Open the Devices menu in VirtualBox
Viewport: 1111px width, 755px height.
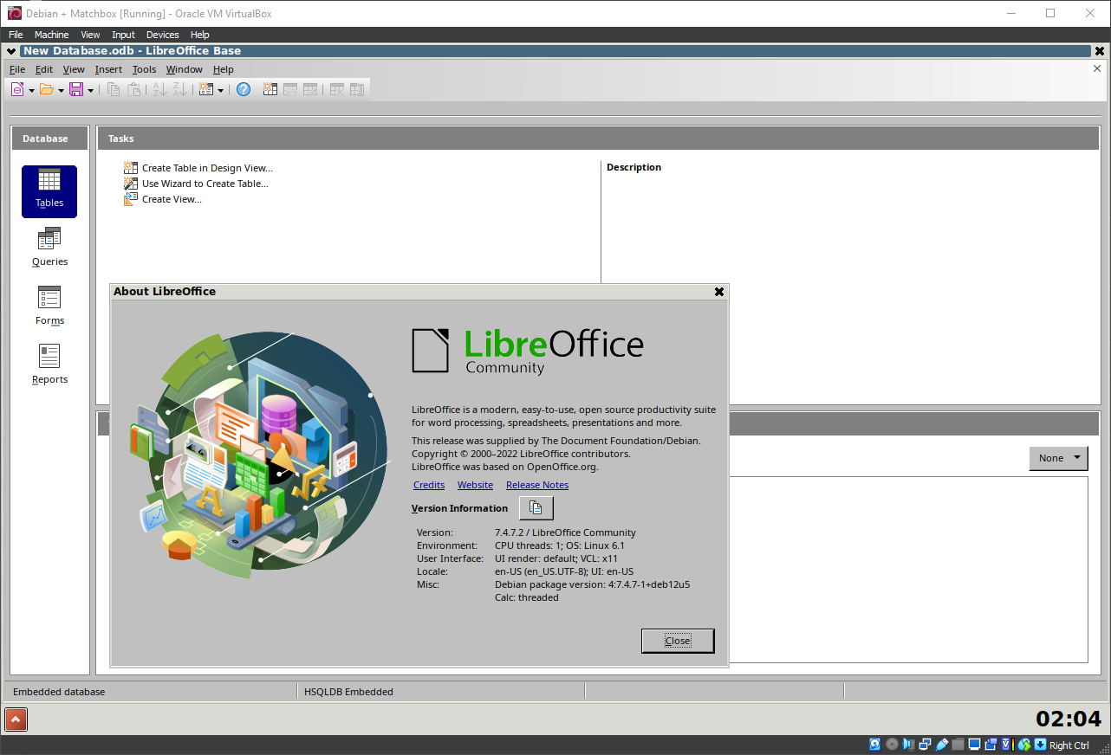162,35
